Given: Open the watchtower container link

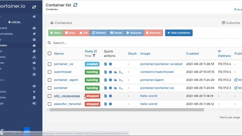Looking at the screenshot, I should pos(63,72).
